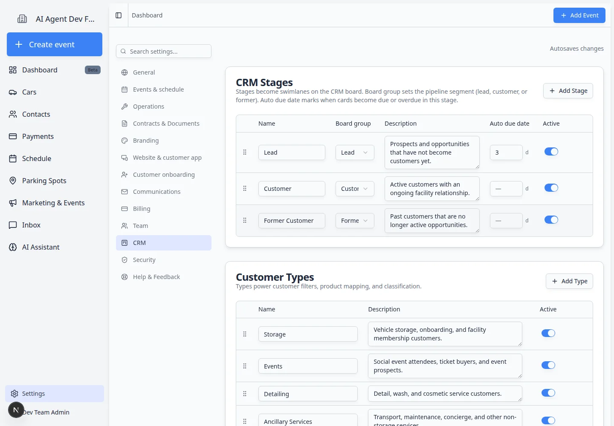Click the Dashboard breadcrumb
Screen dimensions: 614x426
147,15
